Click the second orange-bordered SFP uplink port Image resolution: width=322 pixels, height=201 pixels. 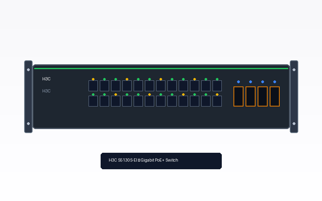tap(250, 96)
